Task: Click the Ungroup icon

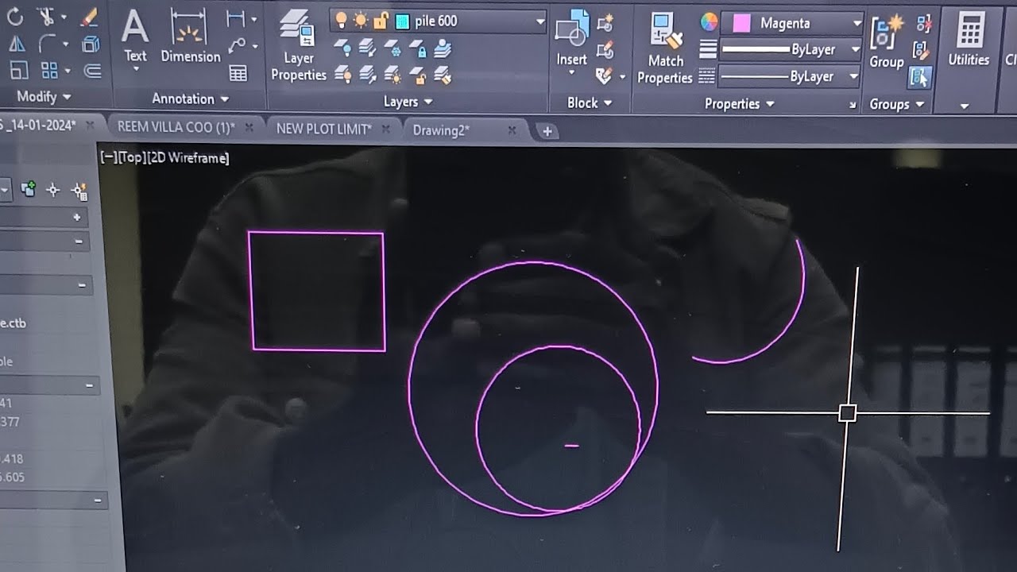Action: 923,23
